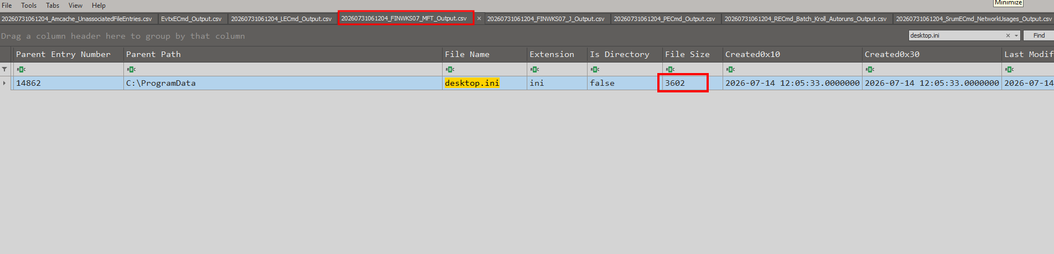Switch to SrumECmd_NetworkUsages_Output.csv tab

tap(974, 19)
